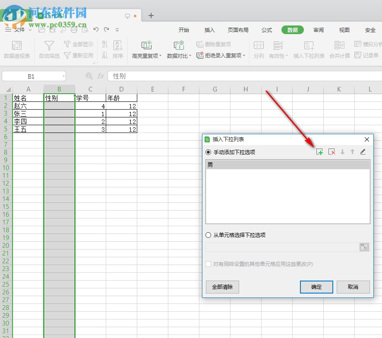
Task: Expand quick access toolbar customize arrow
Action: pos(117,30)
